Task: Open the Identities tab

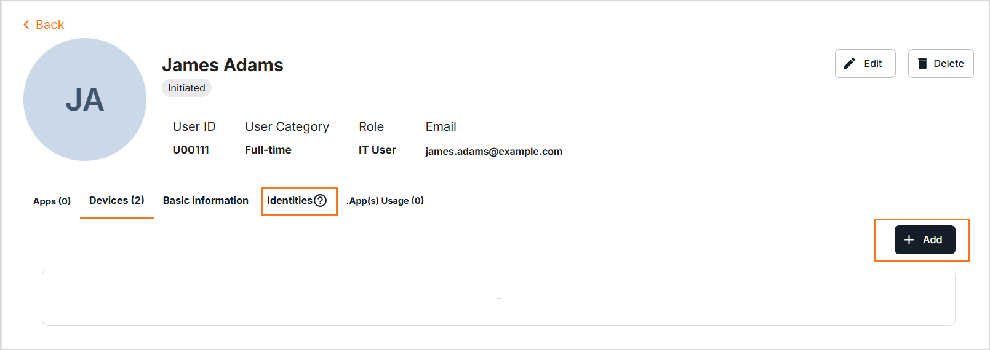Action: 289,201
